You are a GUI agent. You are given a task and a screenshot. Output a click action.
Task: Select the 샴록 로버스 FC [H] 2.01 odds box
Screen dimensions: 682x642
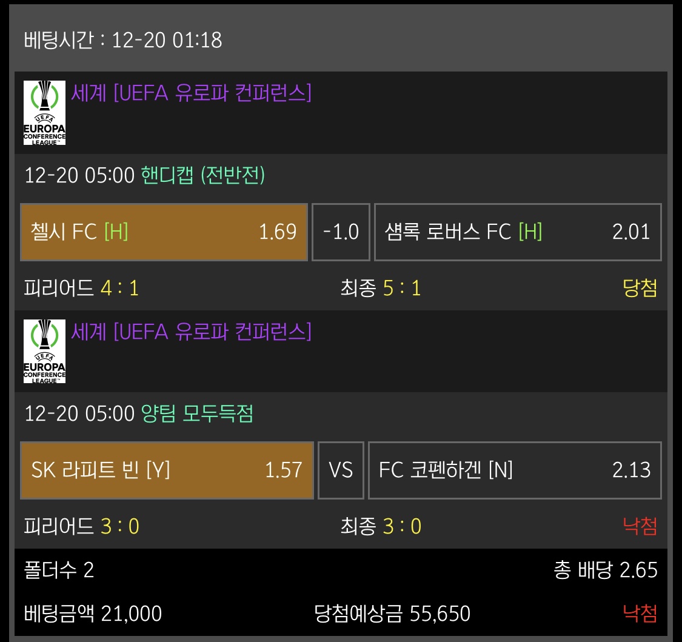(x=517, y=232)
